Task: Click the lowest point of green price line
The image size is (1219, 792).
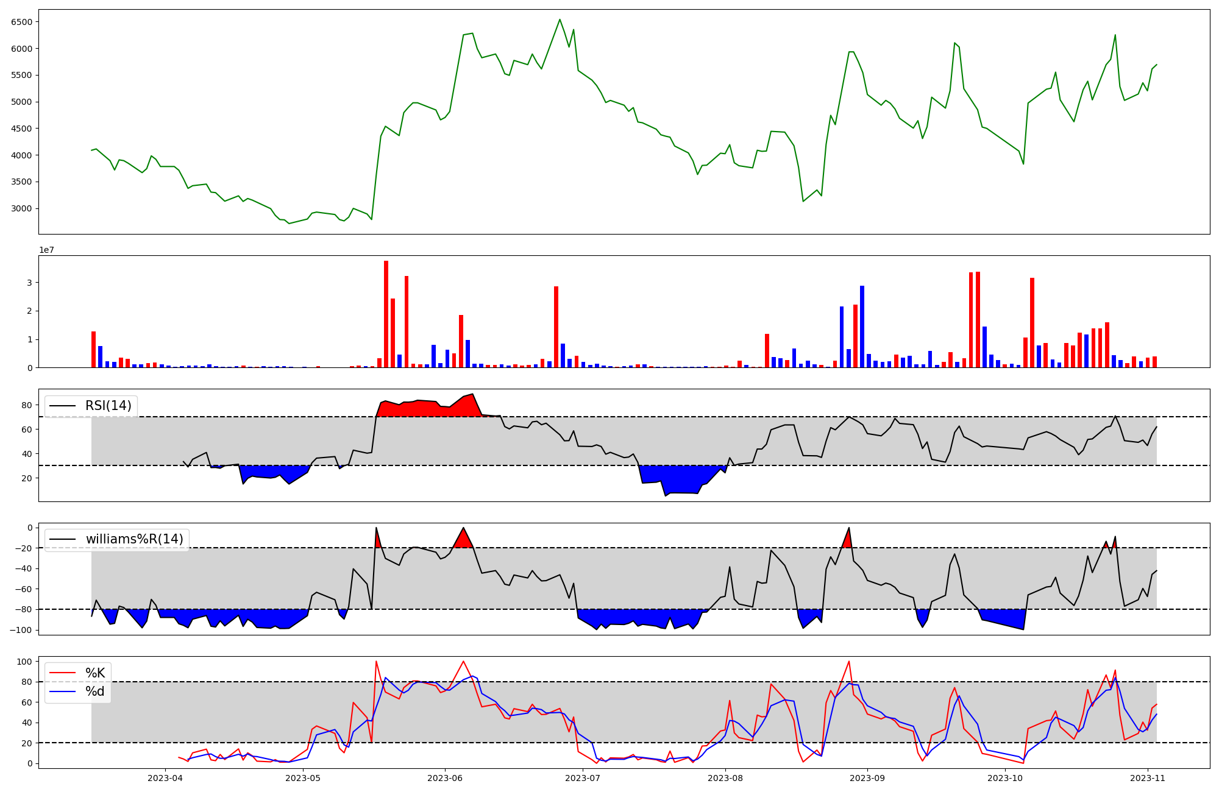Action: pyautogui.click(x=289, y=223)
